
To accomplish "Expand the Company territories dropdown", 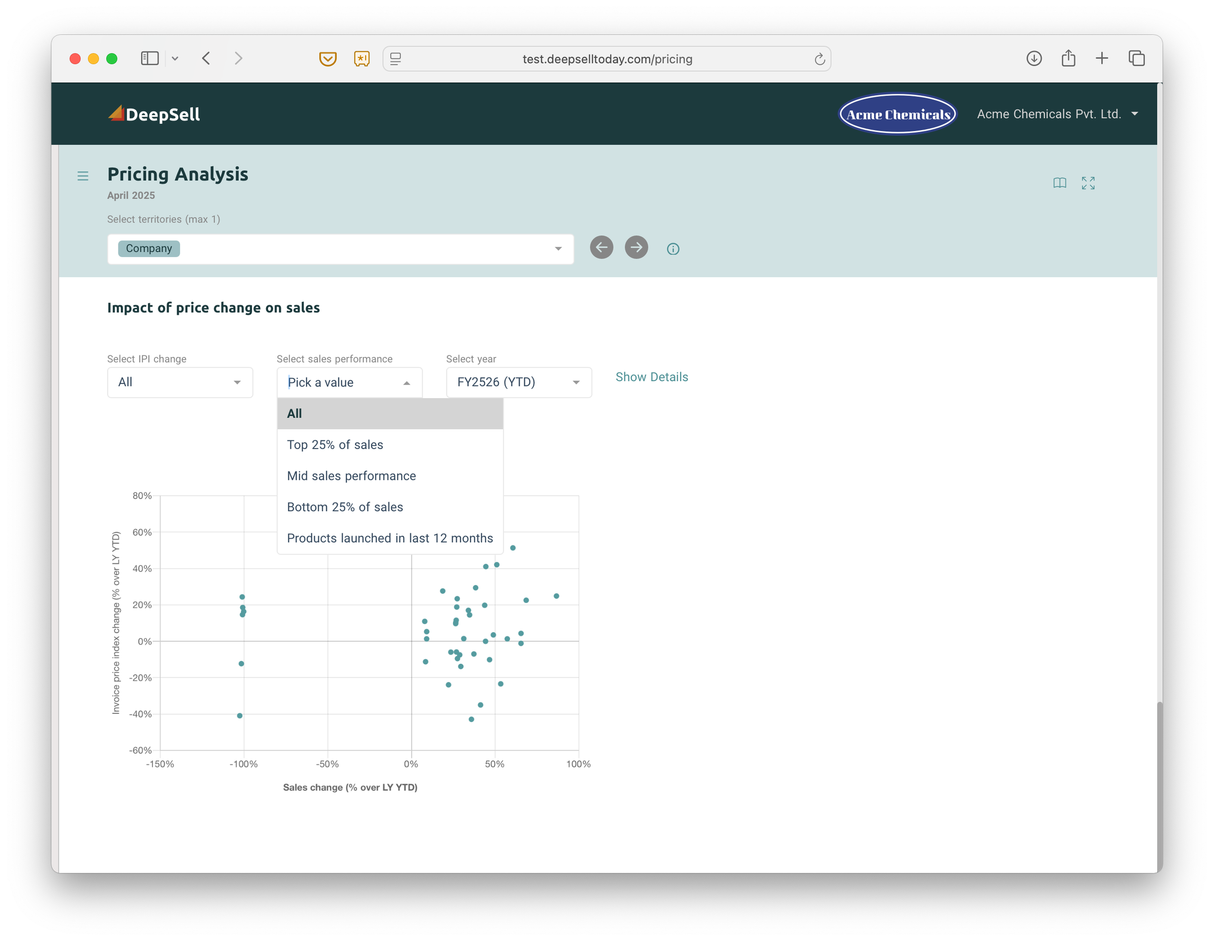I will [558, 249].
